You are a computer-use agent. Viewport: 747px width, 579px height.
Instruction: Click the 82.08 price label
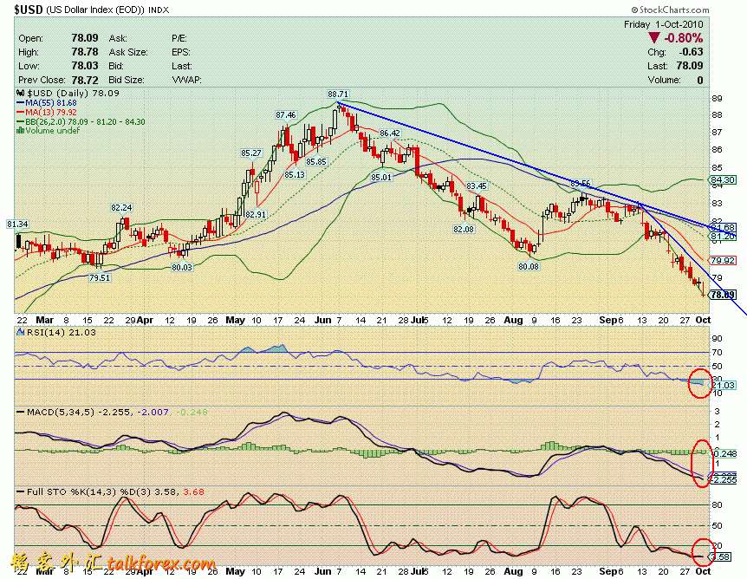coord(464,229)
